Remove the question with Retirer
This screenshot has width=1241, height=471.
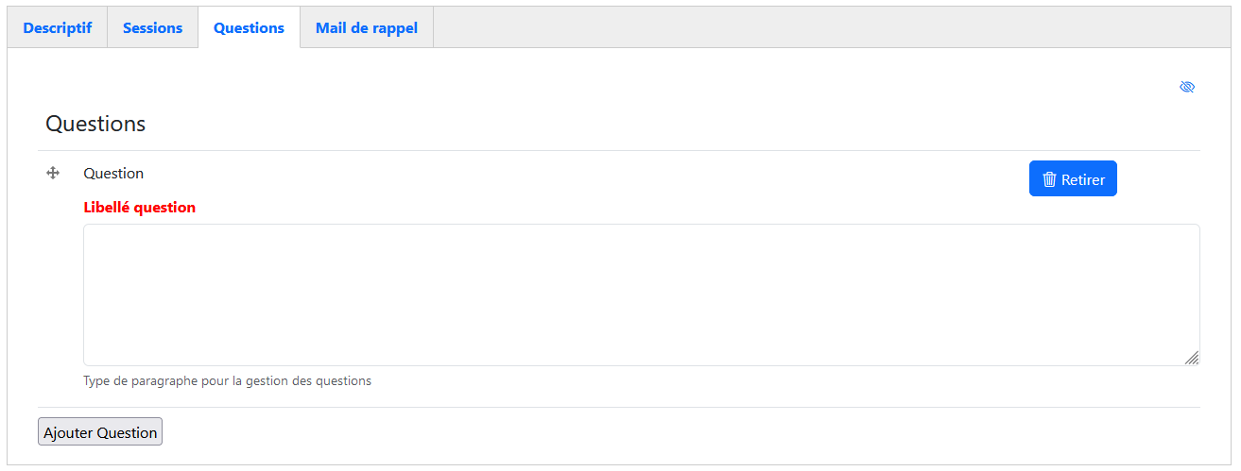[1073, 179]
